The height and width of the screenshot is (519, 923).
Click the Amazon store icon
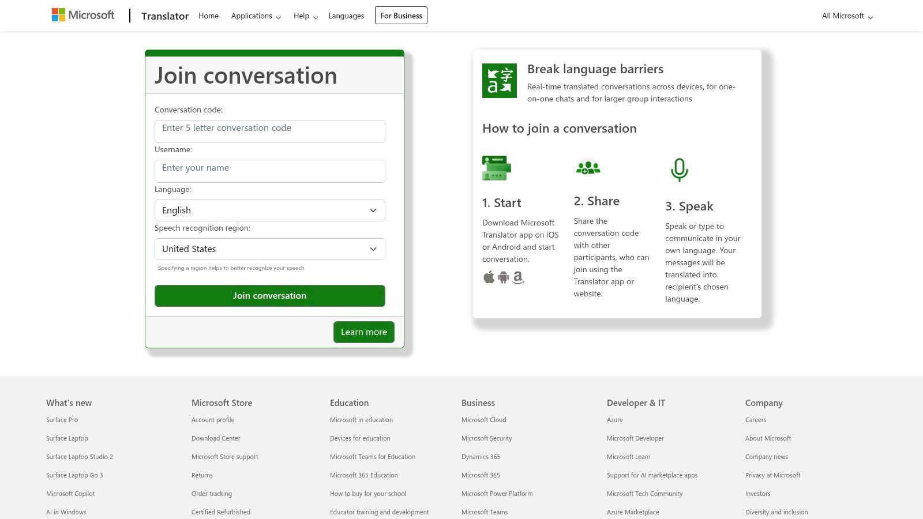click(x=518, y=278)
